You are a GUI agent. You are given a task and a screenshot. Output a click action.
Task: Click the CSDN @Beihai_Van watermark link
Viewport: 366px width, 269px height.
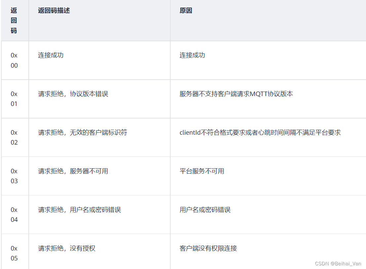339,264
